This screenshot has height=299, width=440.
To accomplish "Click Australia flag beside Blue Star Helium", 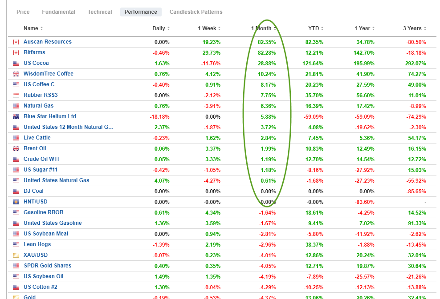I will [x=16, y=117].
